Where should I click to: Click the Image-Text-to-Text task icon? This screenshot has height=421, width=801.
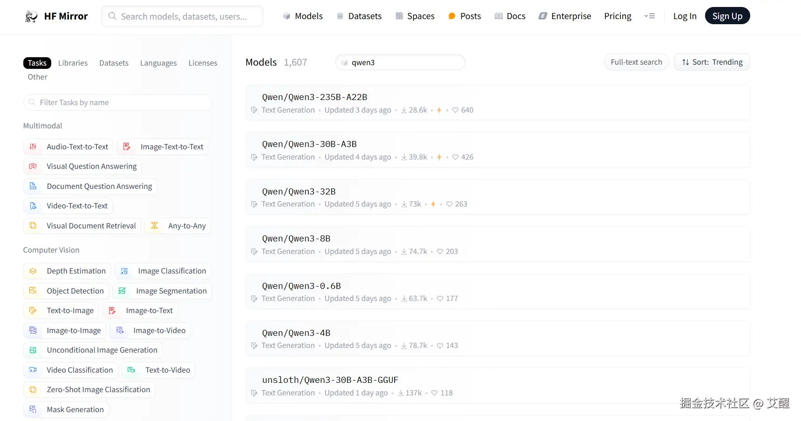[127, 147]
